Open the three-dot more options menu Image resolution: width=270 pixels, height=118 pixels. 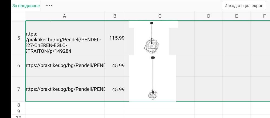[49, 6]
